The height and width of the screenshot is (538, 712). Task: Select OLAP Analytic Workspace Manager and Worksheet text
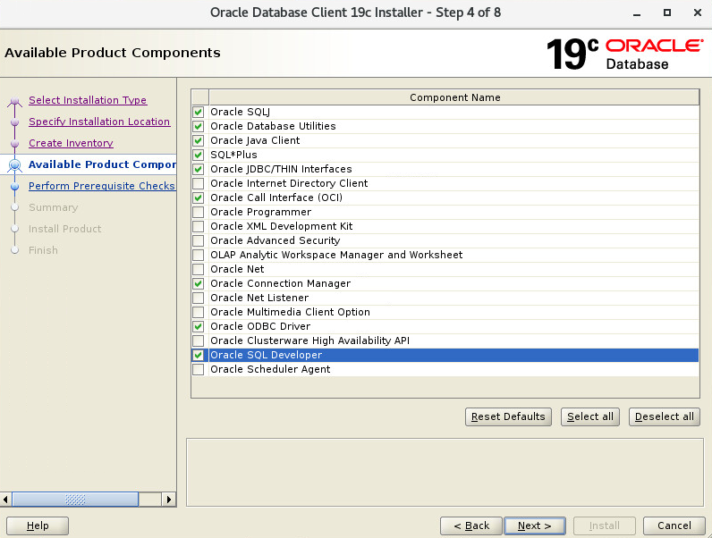336,255
